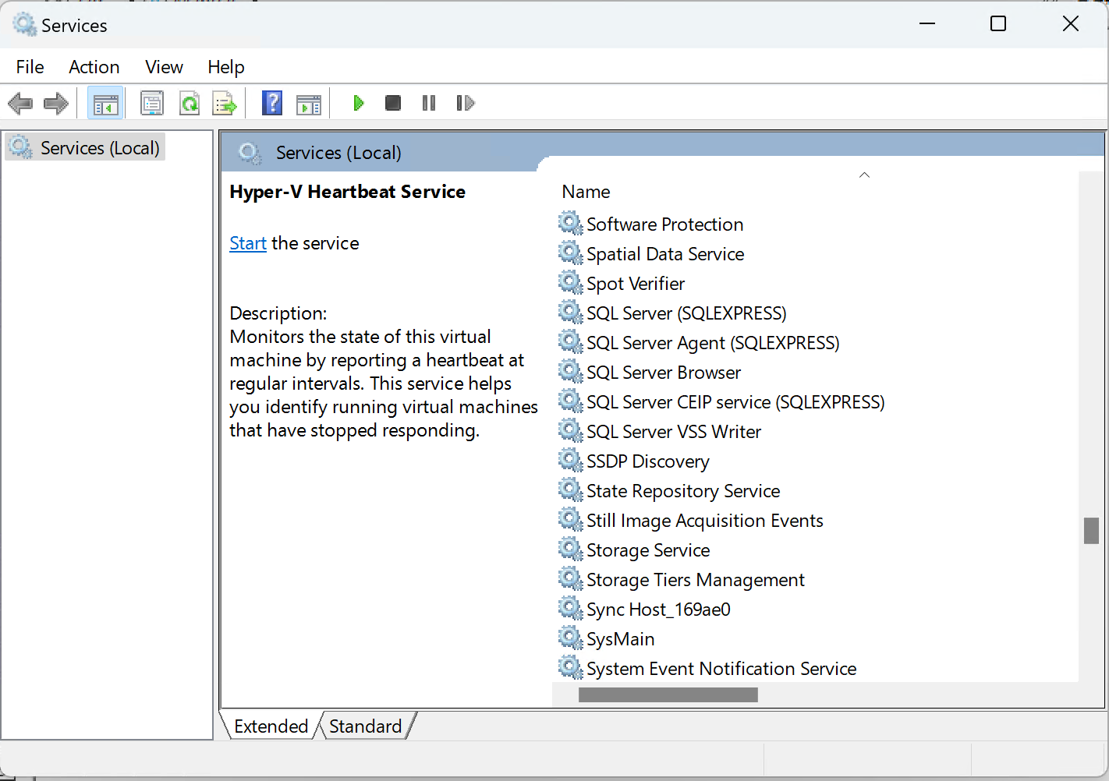The image size is (1109, 781).
Task: Click the Back arrow toolbar icon
Action: pos(20,103)
